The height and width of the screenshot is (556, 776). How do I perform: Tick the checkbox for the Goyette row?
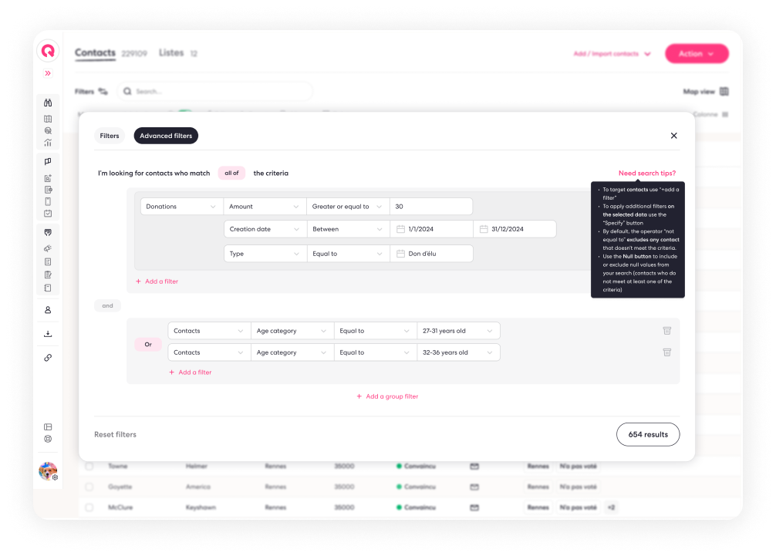coord(89,487)
